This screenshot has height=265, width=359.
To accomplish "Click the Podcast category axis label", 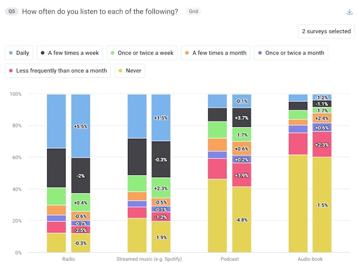I will (x=229, y=259).
